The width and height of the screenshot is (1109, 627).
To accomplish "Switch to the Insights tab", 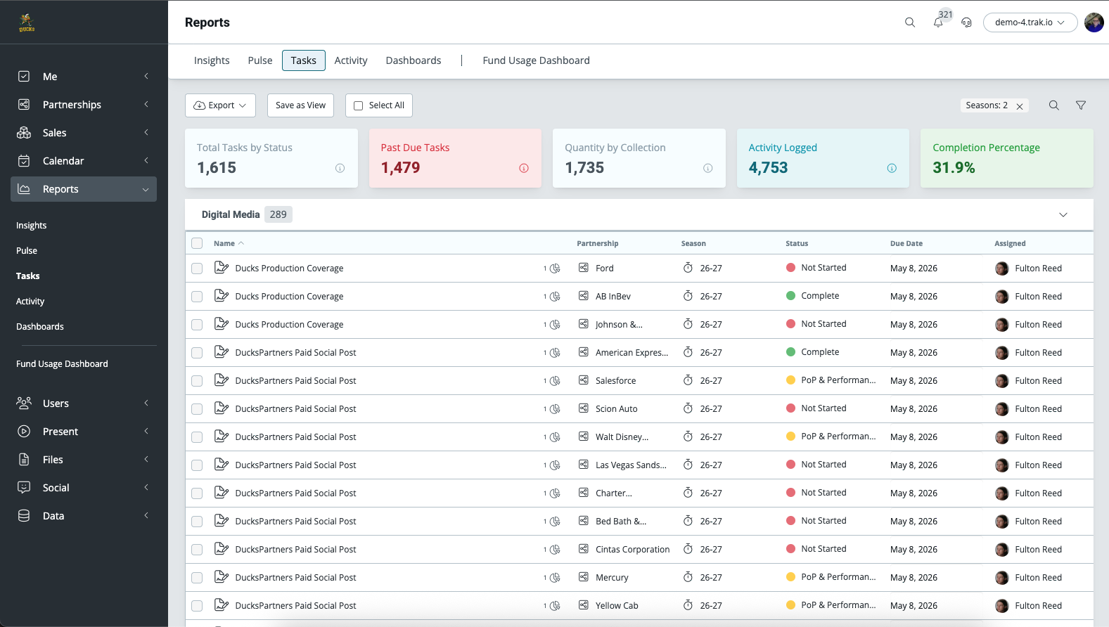I will tap(212, 60).
